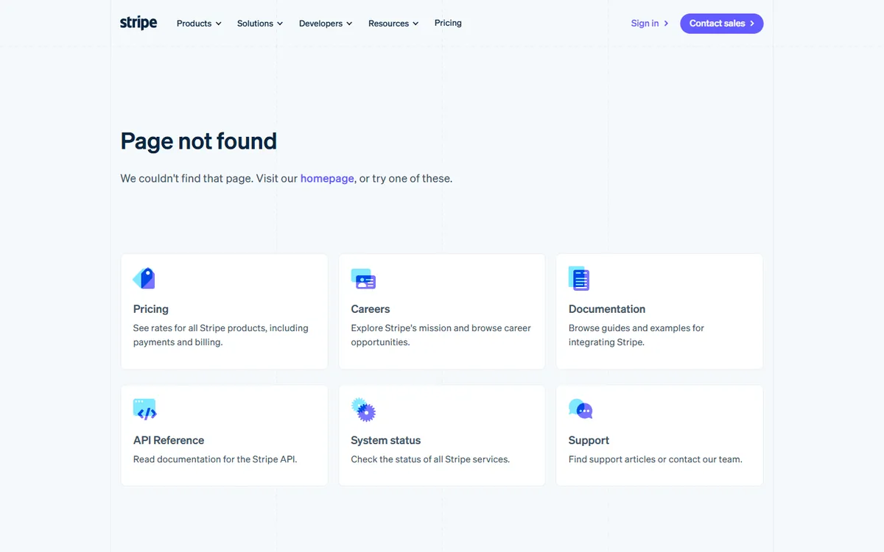Click text "Explore Stripe's mission and browse career"
The height and width of the screenshot is (552, 884).
pos(441,328)
